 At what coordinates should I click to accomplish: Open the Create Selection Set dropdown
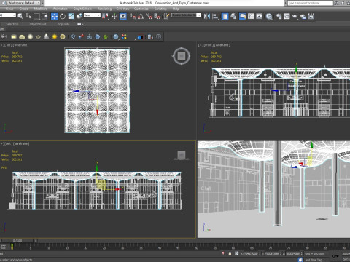[186, 15]
